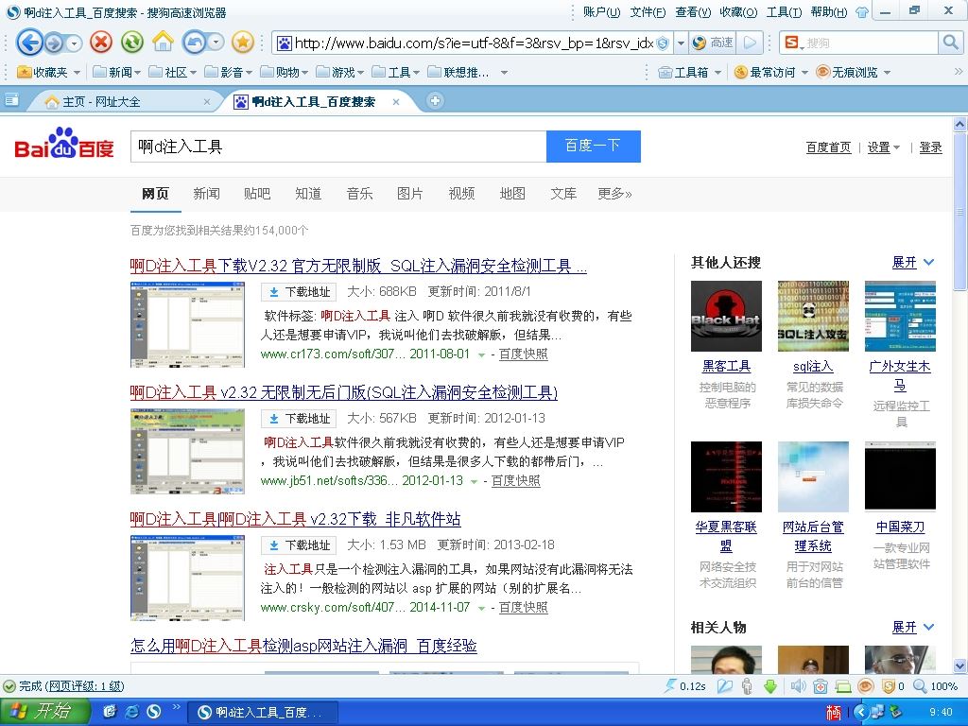
Task: Click the green window icon in status bar
Action: pyautogui.click(x=842, y=686)
